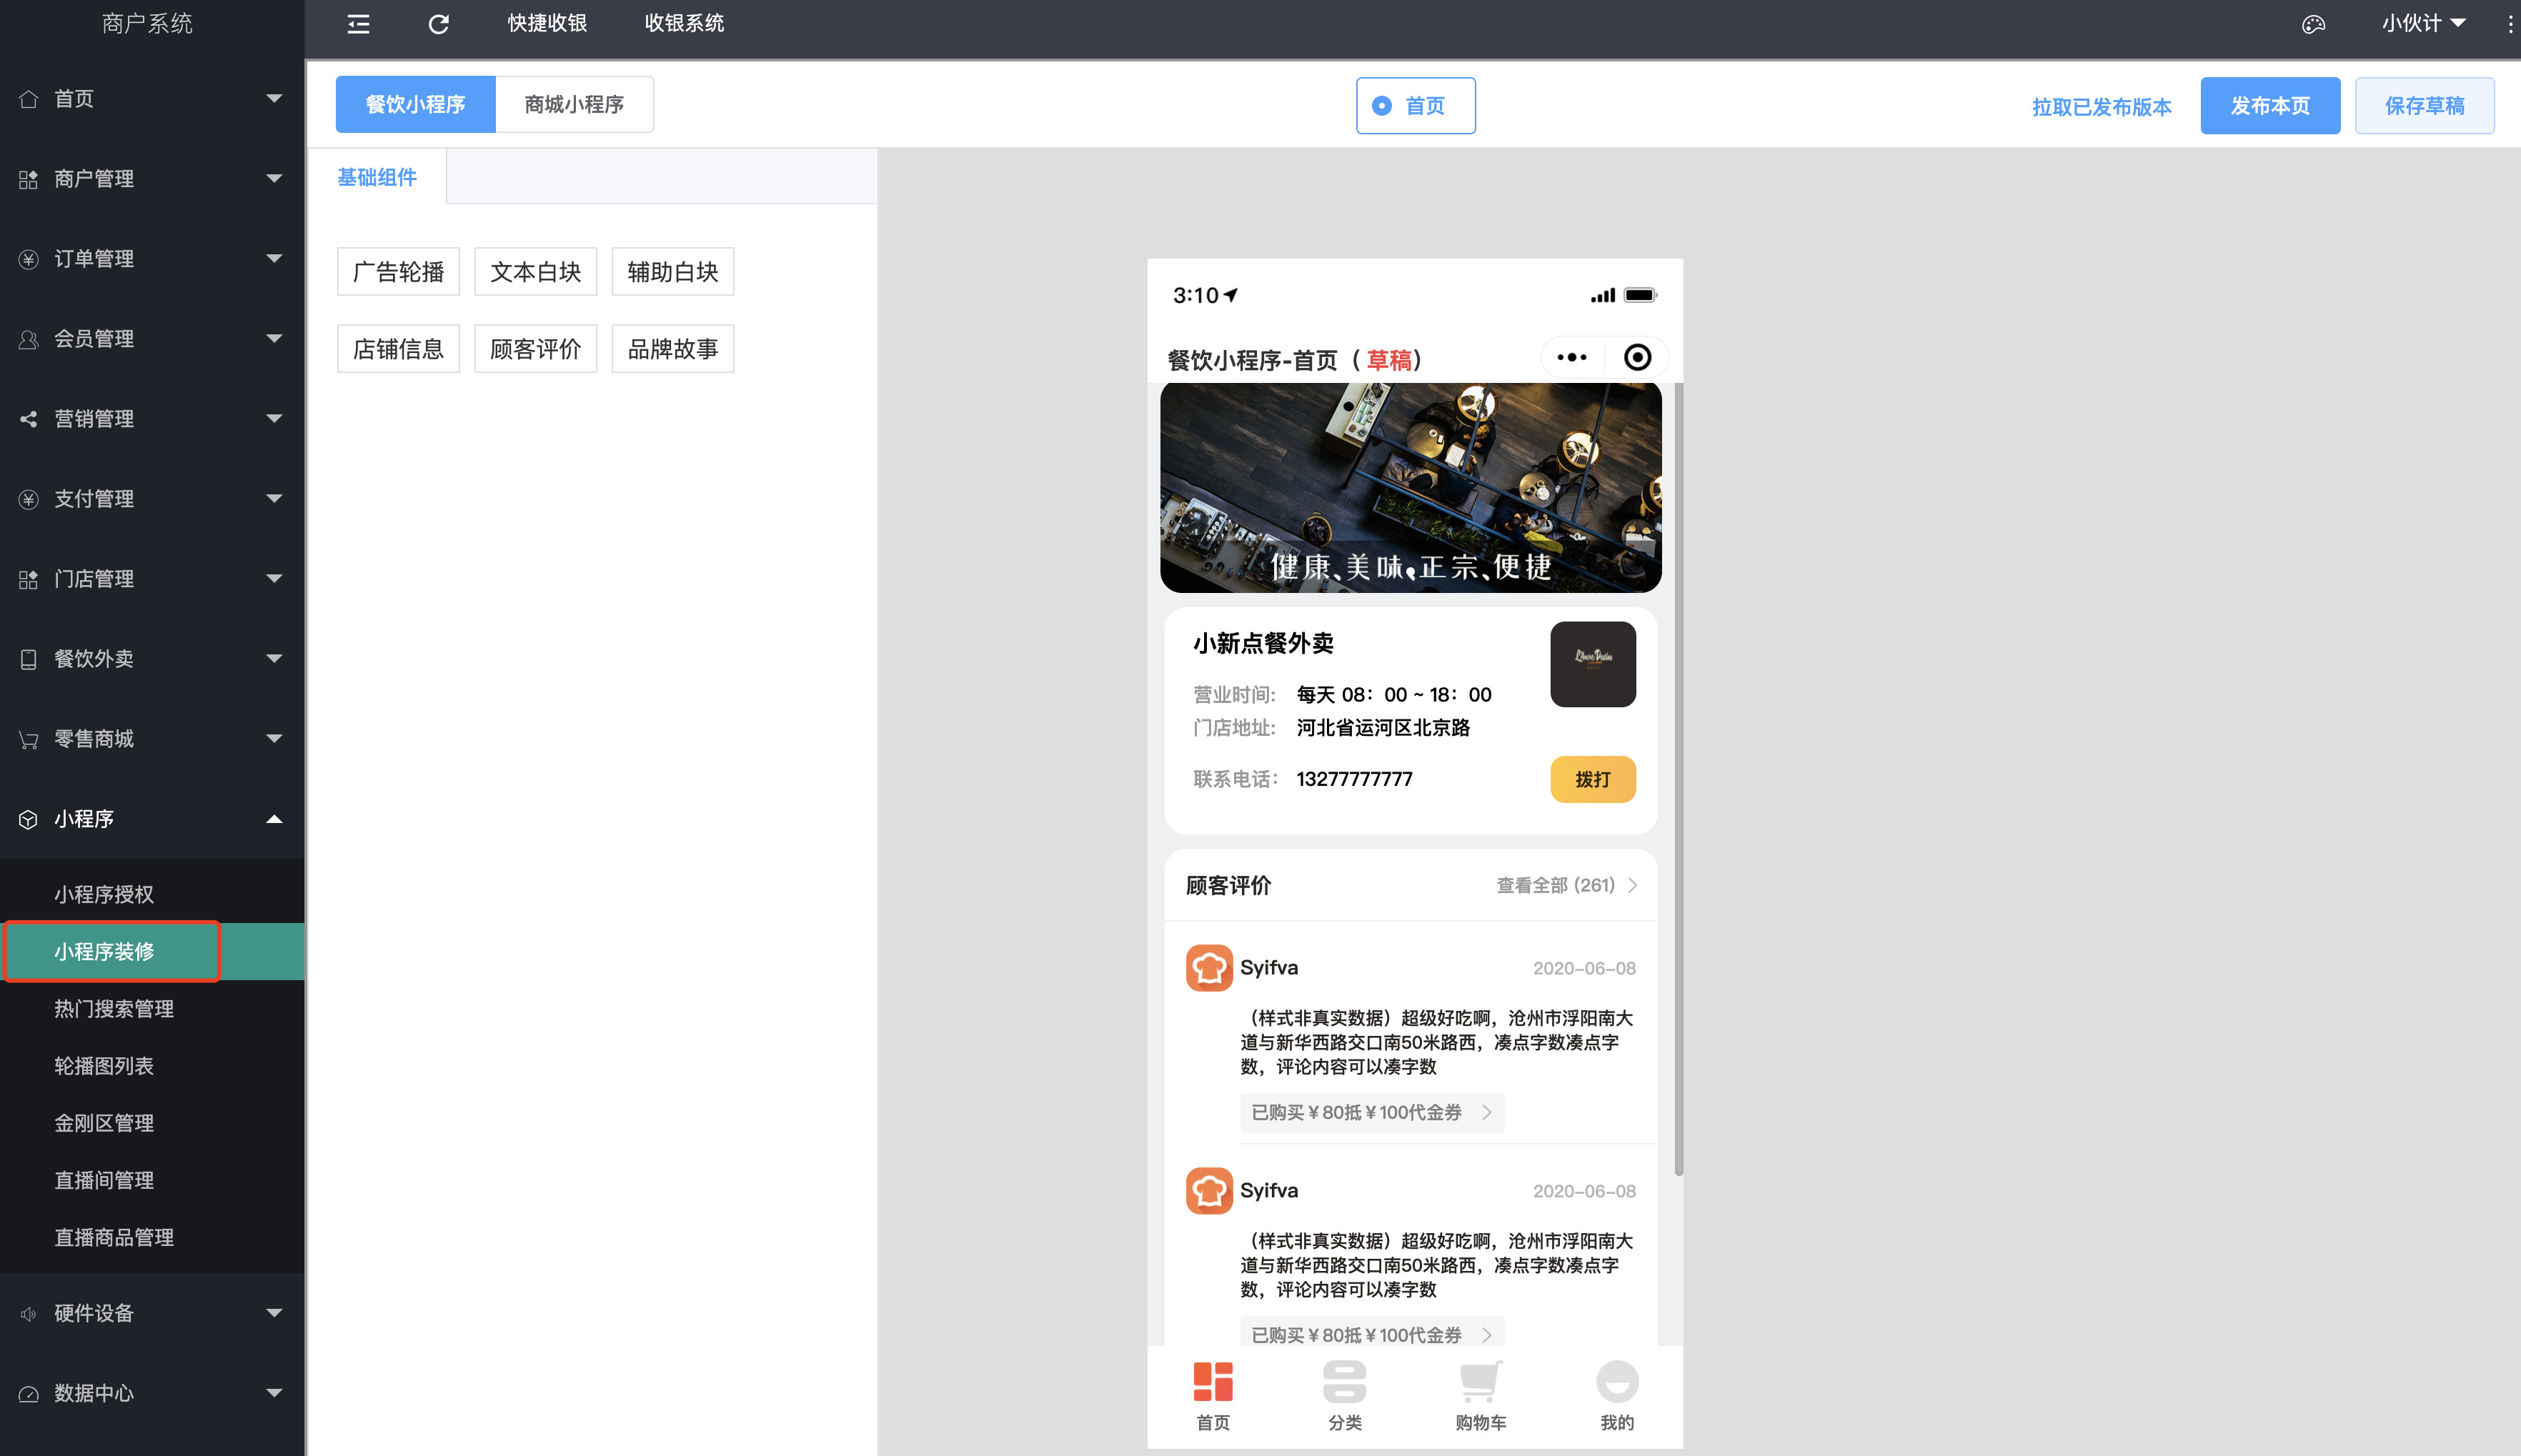Open the theme palette icon

[x=2313, y=24]
